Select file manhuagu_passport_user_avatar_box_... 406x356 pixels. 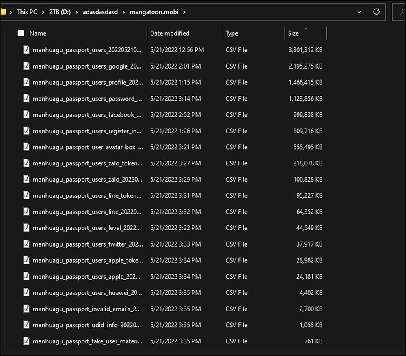88,147
